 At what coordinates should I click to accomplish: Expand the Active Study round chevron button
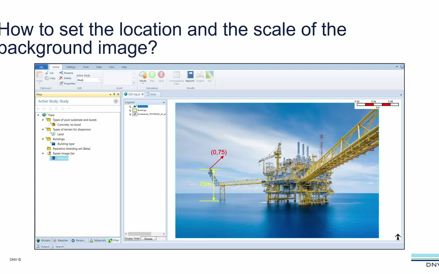(116, 101)
